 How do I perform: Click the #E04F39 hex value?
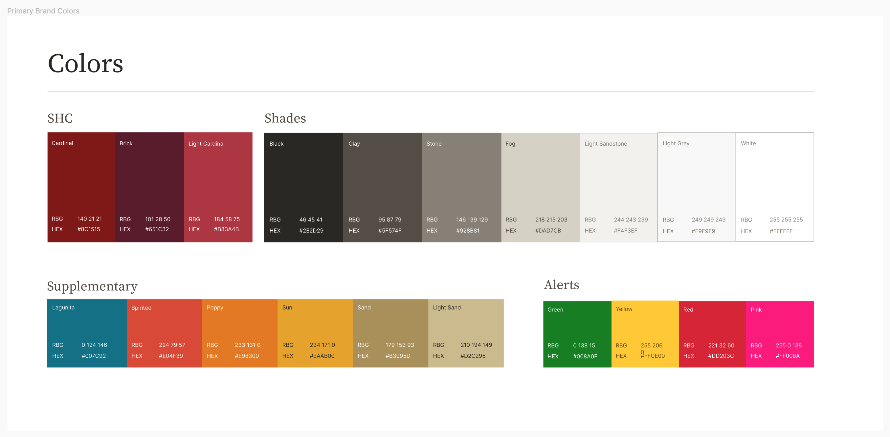[x=171, y=356]
